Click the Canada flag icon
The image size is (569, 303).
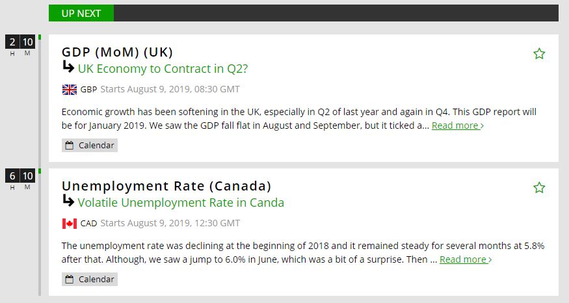tap(69, 223)
